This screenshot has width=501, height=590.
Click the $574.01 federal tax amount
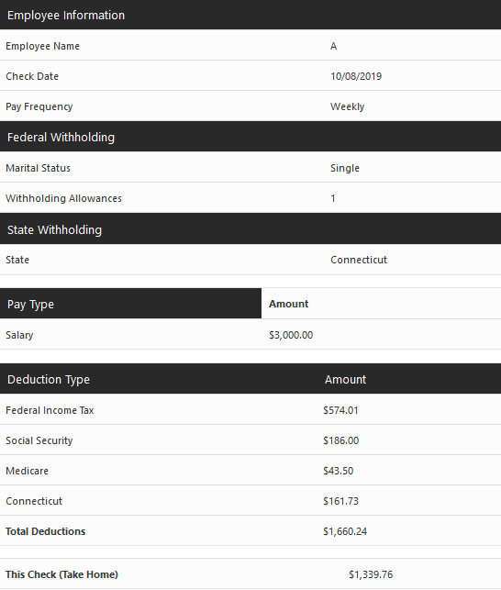tap(340, 410)
